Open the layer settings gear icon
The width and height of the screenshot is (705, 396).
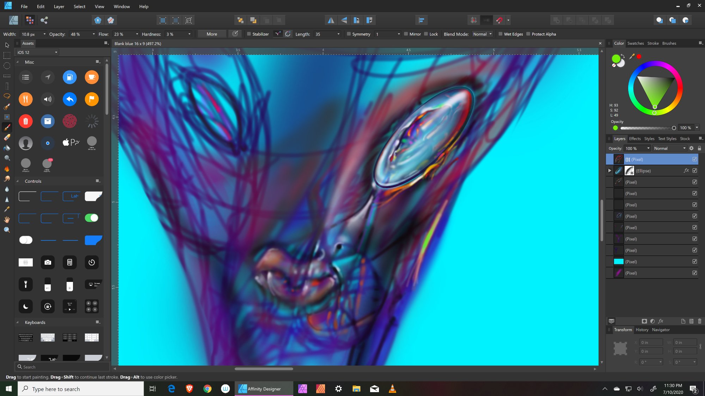(691, 148)
